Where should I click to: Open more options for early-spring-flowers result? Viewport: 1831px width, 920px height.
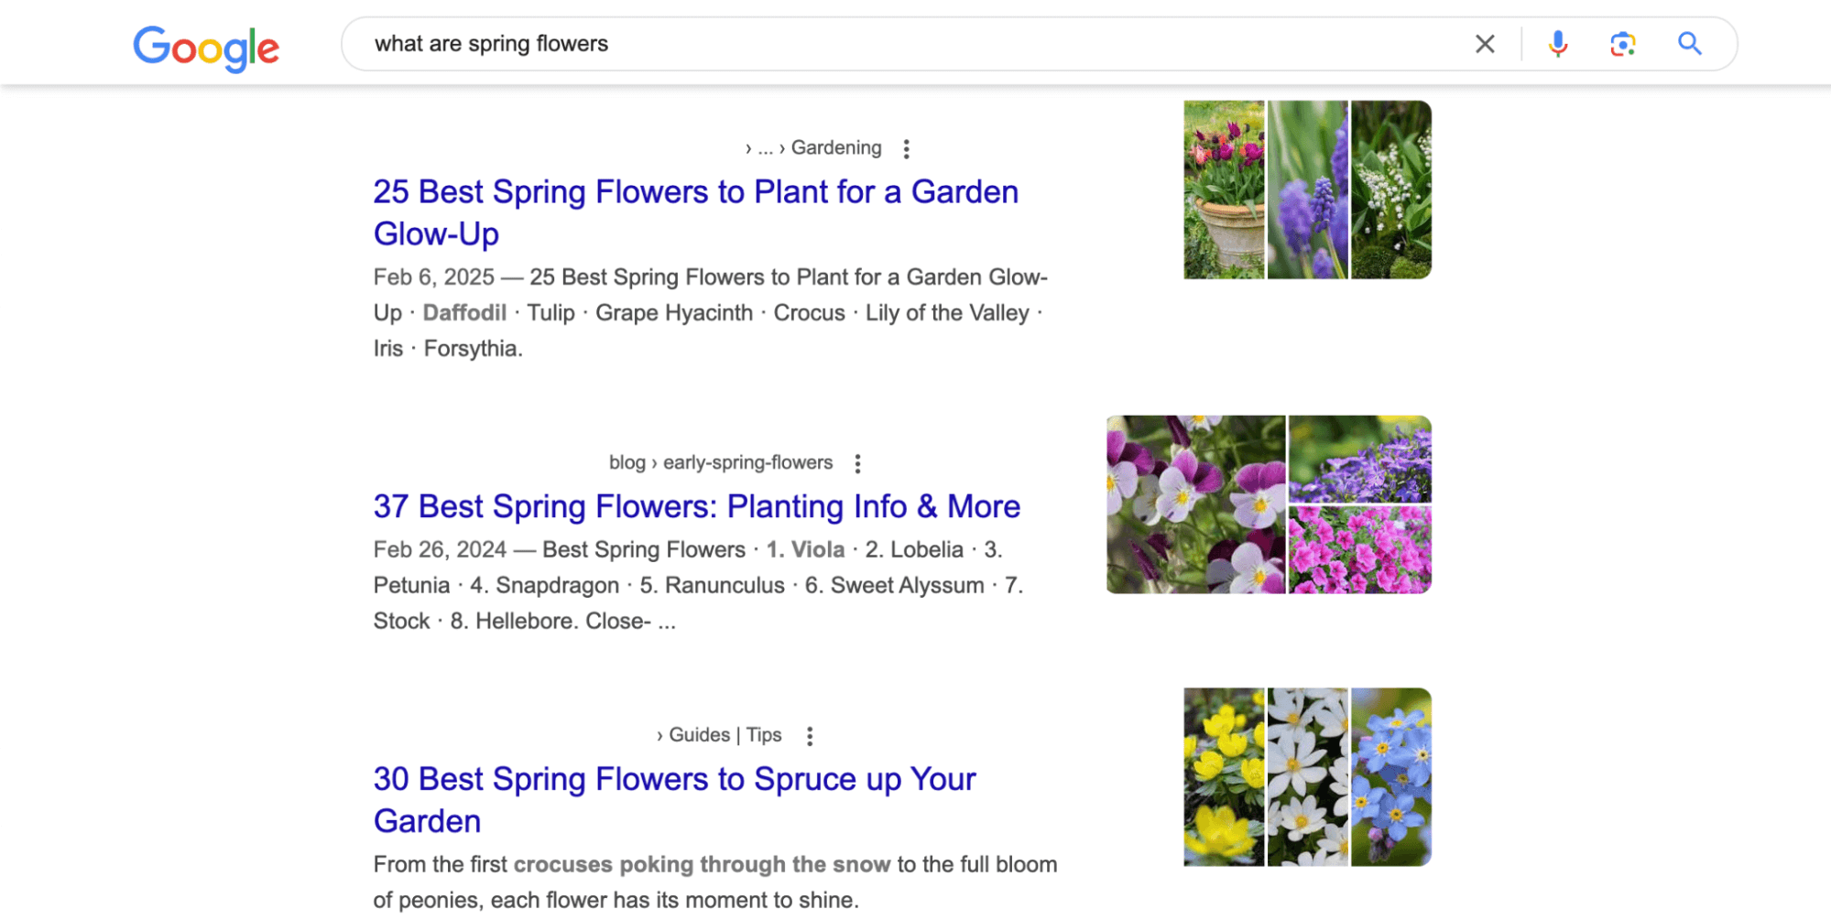(857, 463)
